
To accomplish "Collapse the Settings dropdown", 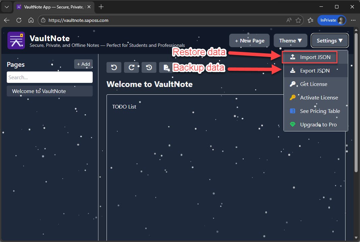I will (x=330, y=41).
